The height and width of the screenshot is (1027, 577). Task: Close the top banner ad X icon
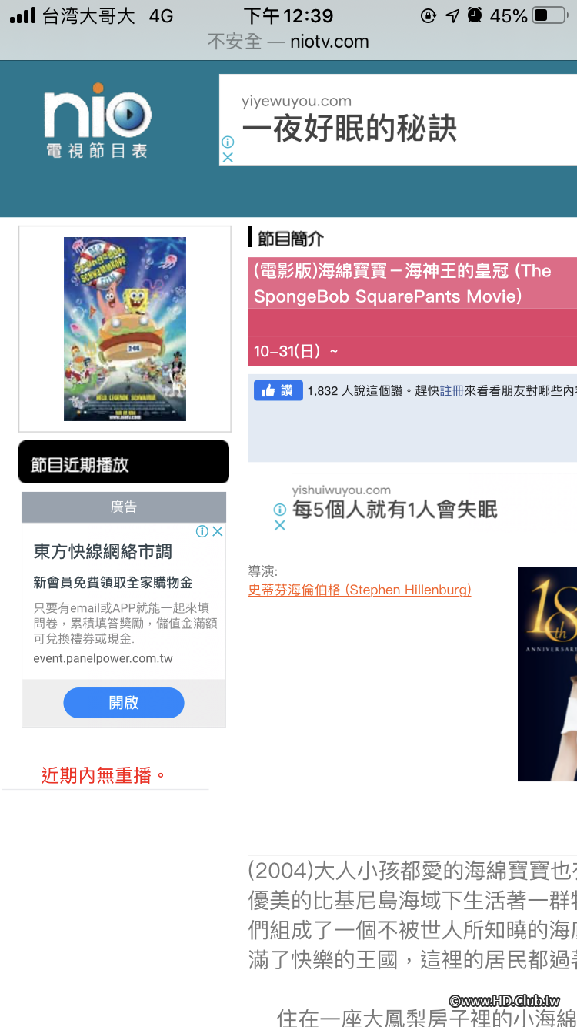[x=228, y=157]
